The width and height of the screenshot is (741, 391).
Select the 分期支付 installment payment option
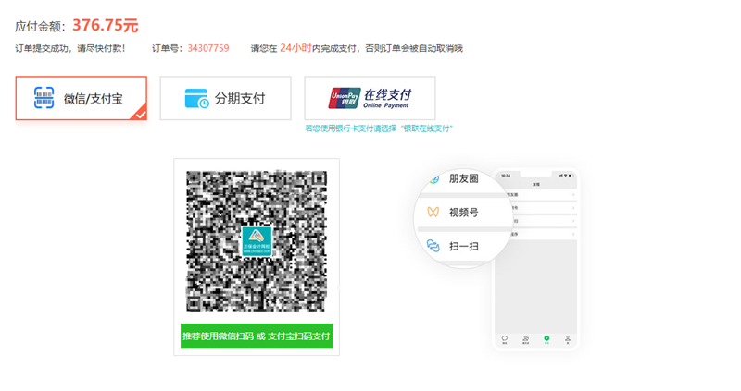[225, 98]
